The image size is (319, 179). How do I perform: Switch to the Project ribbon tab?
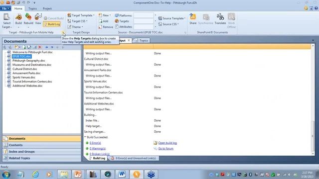pos(47,8)
